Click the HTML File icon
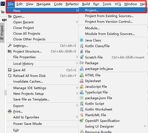The image size is (148, 133). (82, 75)
